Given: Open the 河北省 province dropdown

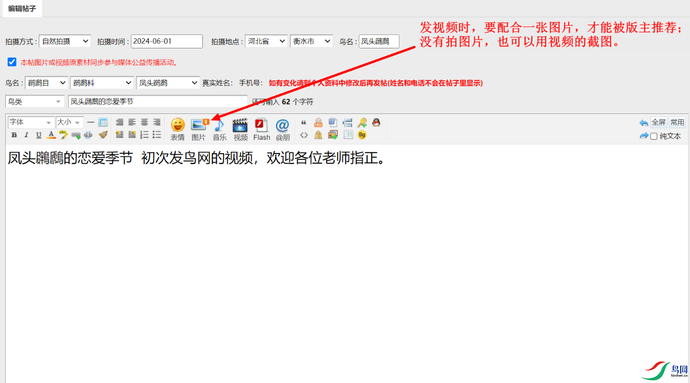Looking at the screenshot, I should pos(266,41).
